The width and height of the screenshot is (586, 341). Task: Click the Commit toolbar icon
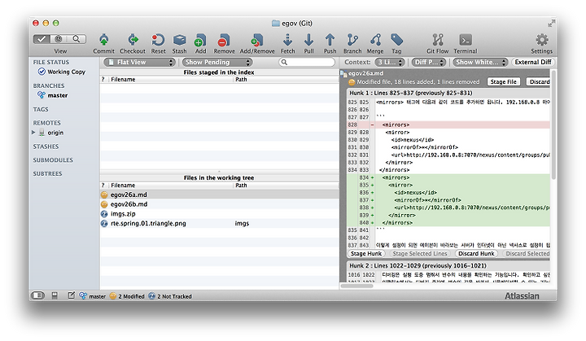point(104,40)
